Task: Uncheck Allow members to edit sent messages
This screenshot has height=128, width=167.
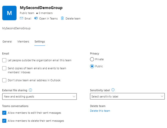Action: (x=4, y=113)
